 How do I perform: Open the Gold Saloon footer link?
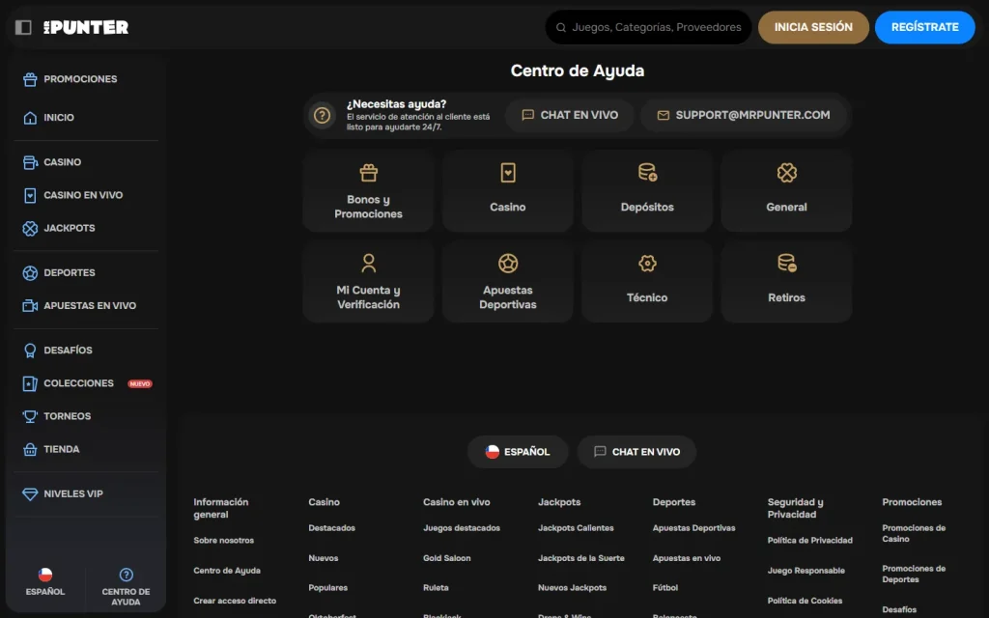[446, 558]
